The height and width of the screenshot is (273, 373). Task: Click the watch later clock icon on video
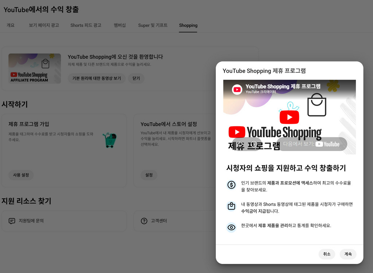pyautogui.click(x=254, y=144)
